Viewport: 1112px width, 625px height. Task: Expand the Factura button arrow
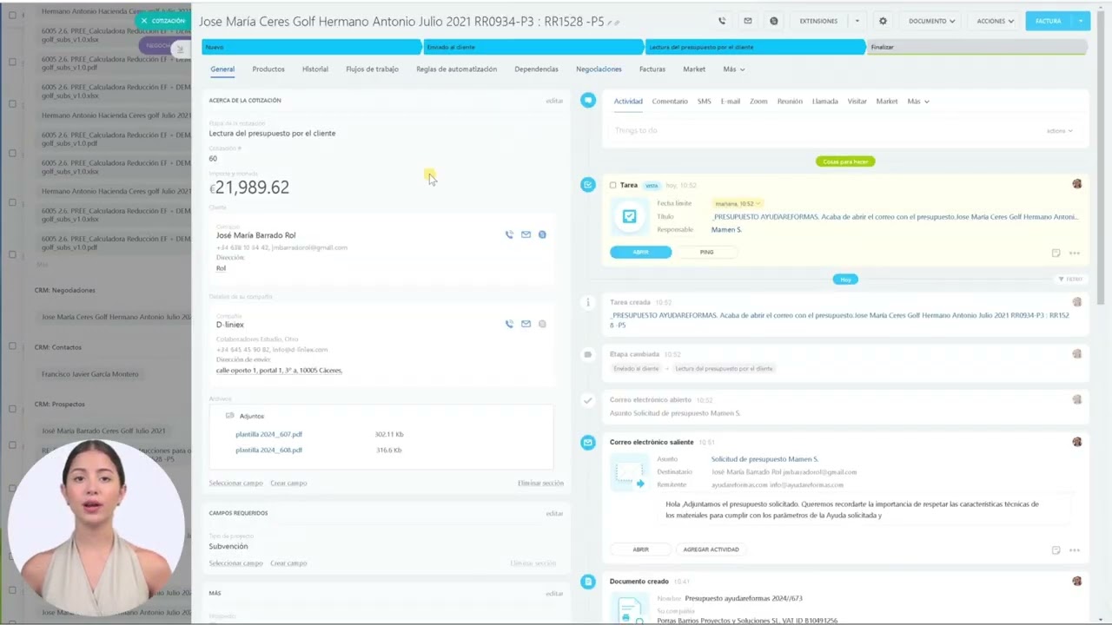click(x=1081, y=21)
